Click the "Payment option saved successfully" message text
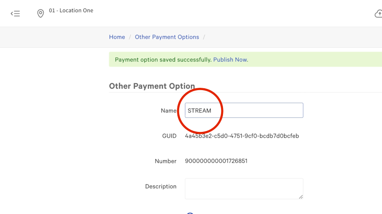Image resolution: width=382 pixels, height=214 pixels. click(163, 60)
